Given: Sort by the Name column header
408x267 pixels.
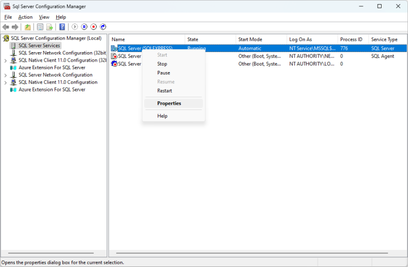Looking at the screenshot, I should (x=147, y=39).
